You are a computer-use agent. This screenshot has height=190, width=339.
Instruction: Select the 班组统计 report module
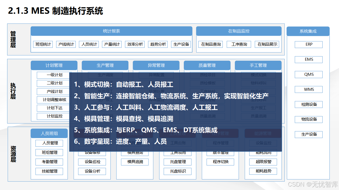pos(43,44)
